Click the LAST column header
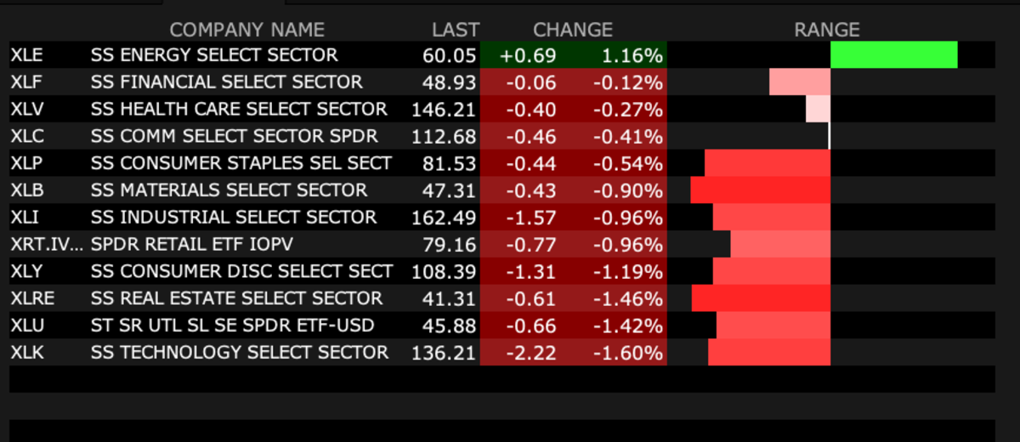Viewport: 1020px width, 442px height. click(455, 30)
